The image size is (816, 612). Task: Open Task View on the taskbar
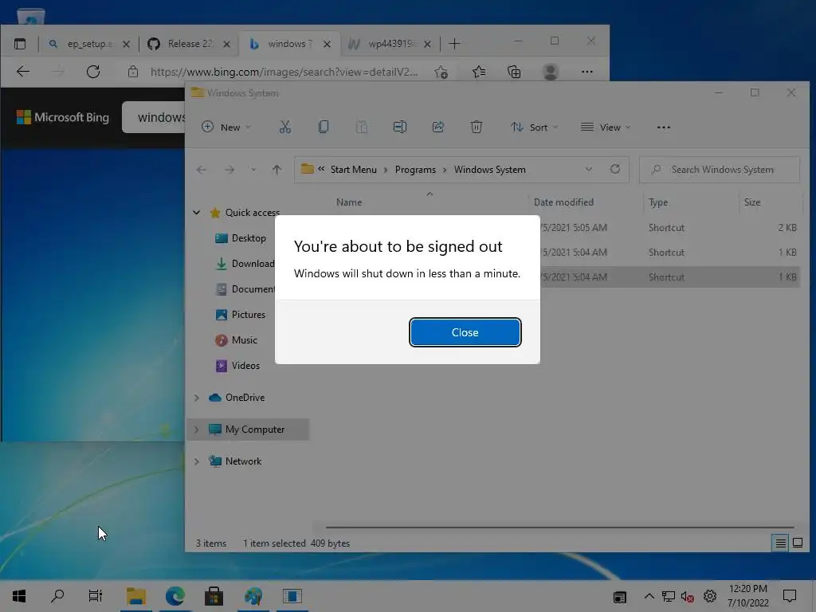[96, 596]
